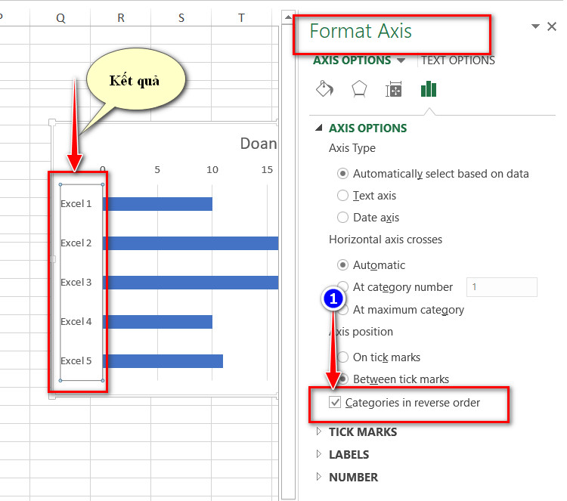567x501 pixels.
Task: Click the category number input field
Action: (502, 287)
